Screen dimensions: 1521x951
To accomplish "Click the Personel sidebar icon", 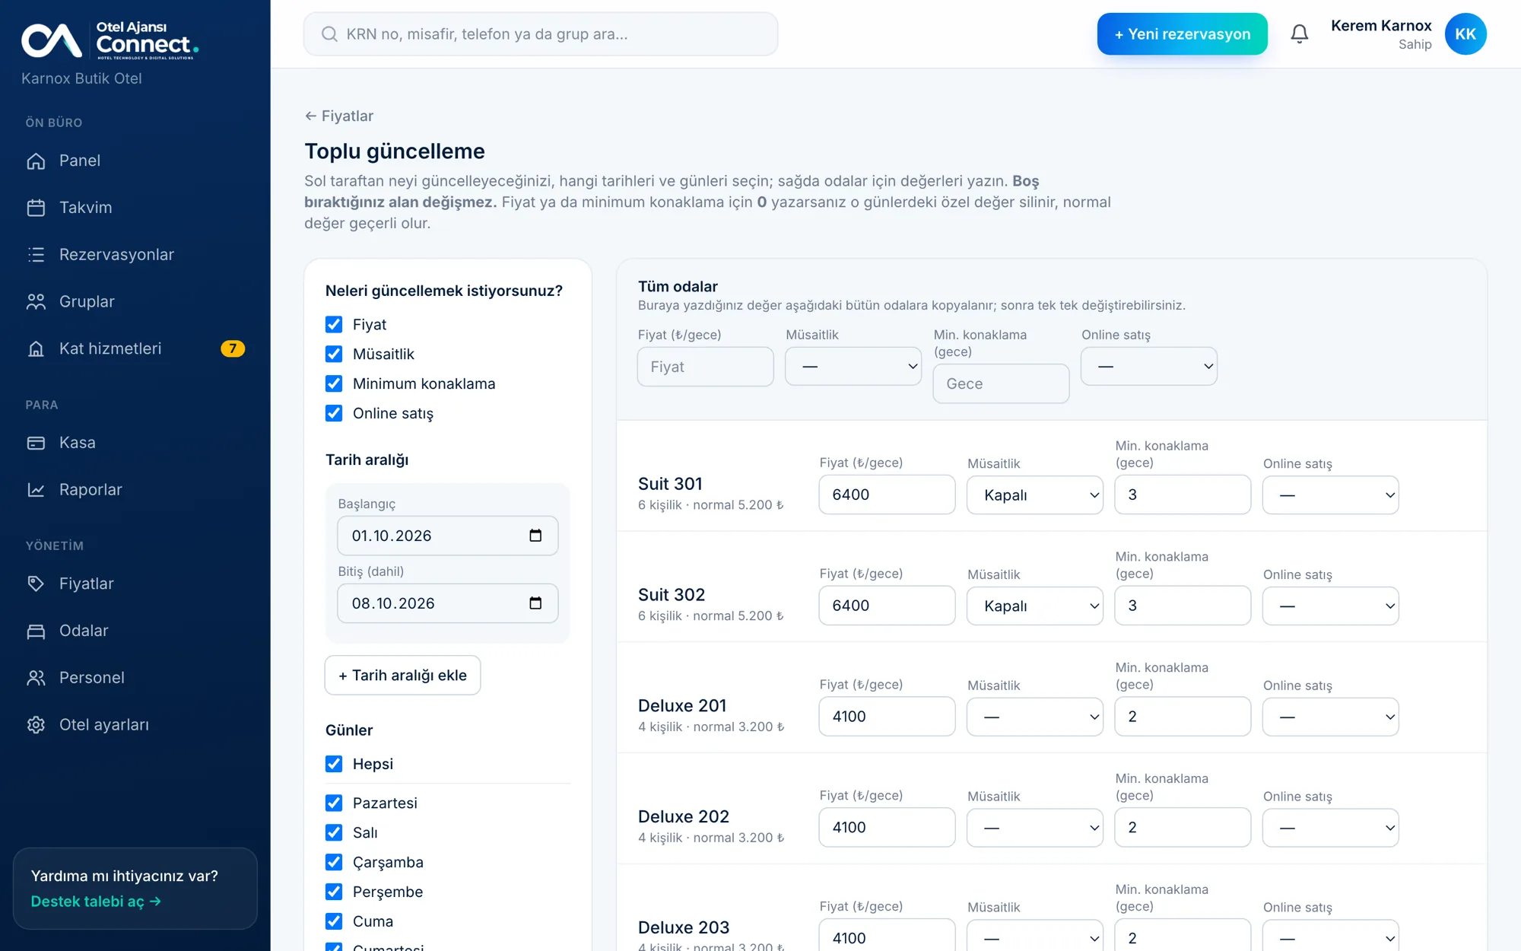I will [x=36, y=678].
